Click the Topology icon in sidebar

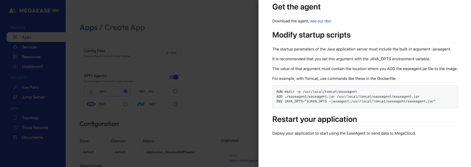pyautogui.click(x=15, y=118)
